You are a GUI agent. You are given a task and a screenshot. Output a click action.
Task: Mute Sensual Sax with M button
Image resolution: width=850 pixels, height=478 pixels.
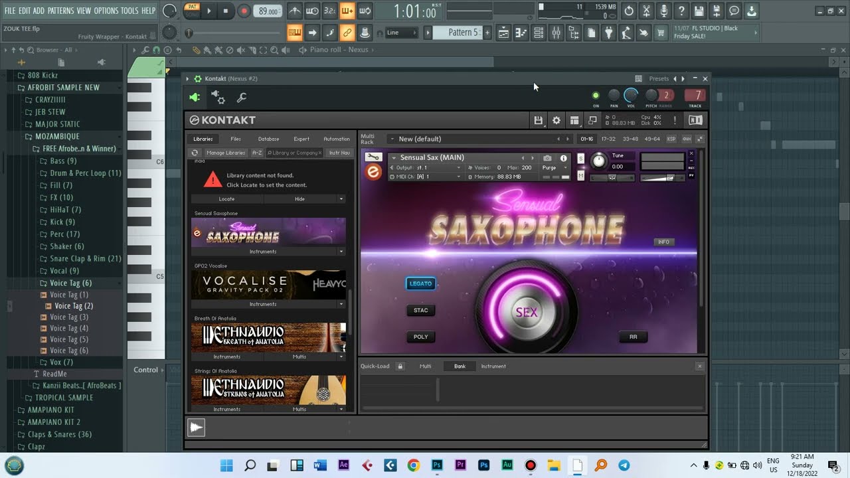tap(580, 175)
